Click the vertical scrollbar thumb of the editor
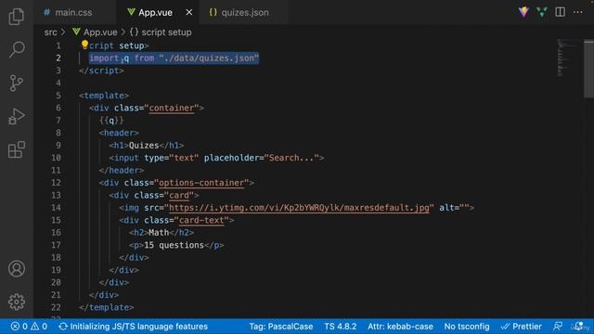Viewport: 594px width, 334px height. [589, 69]
